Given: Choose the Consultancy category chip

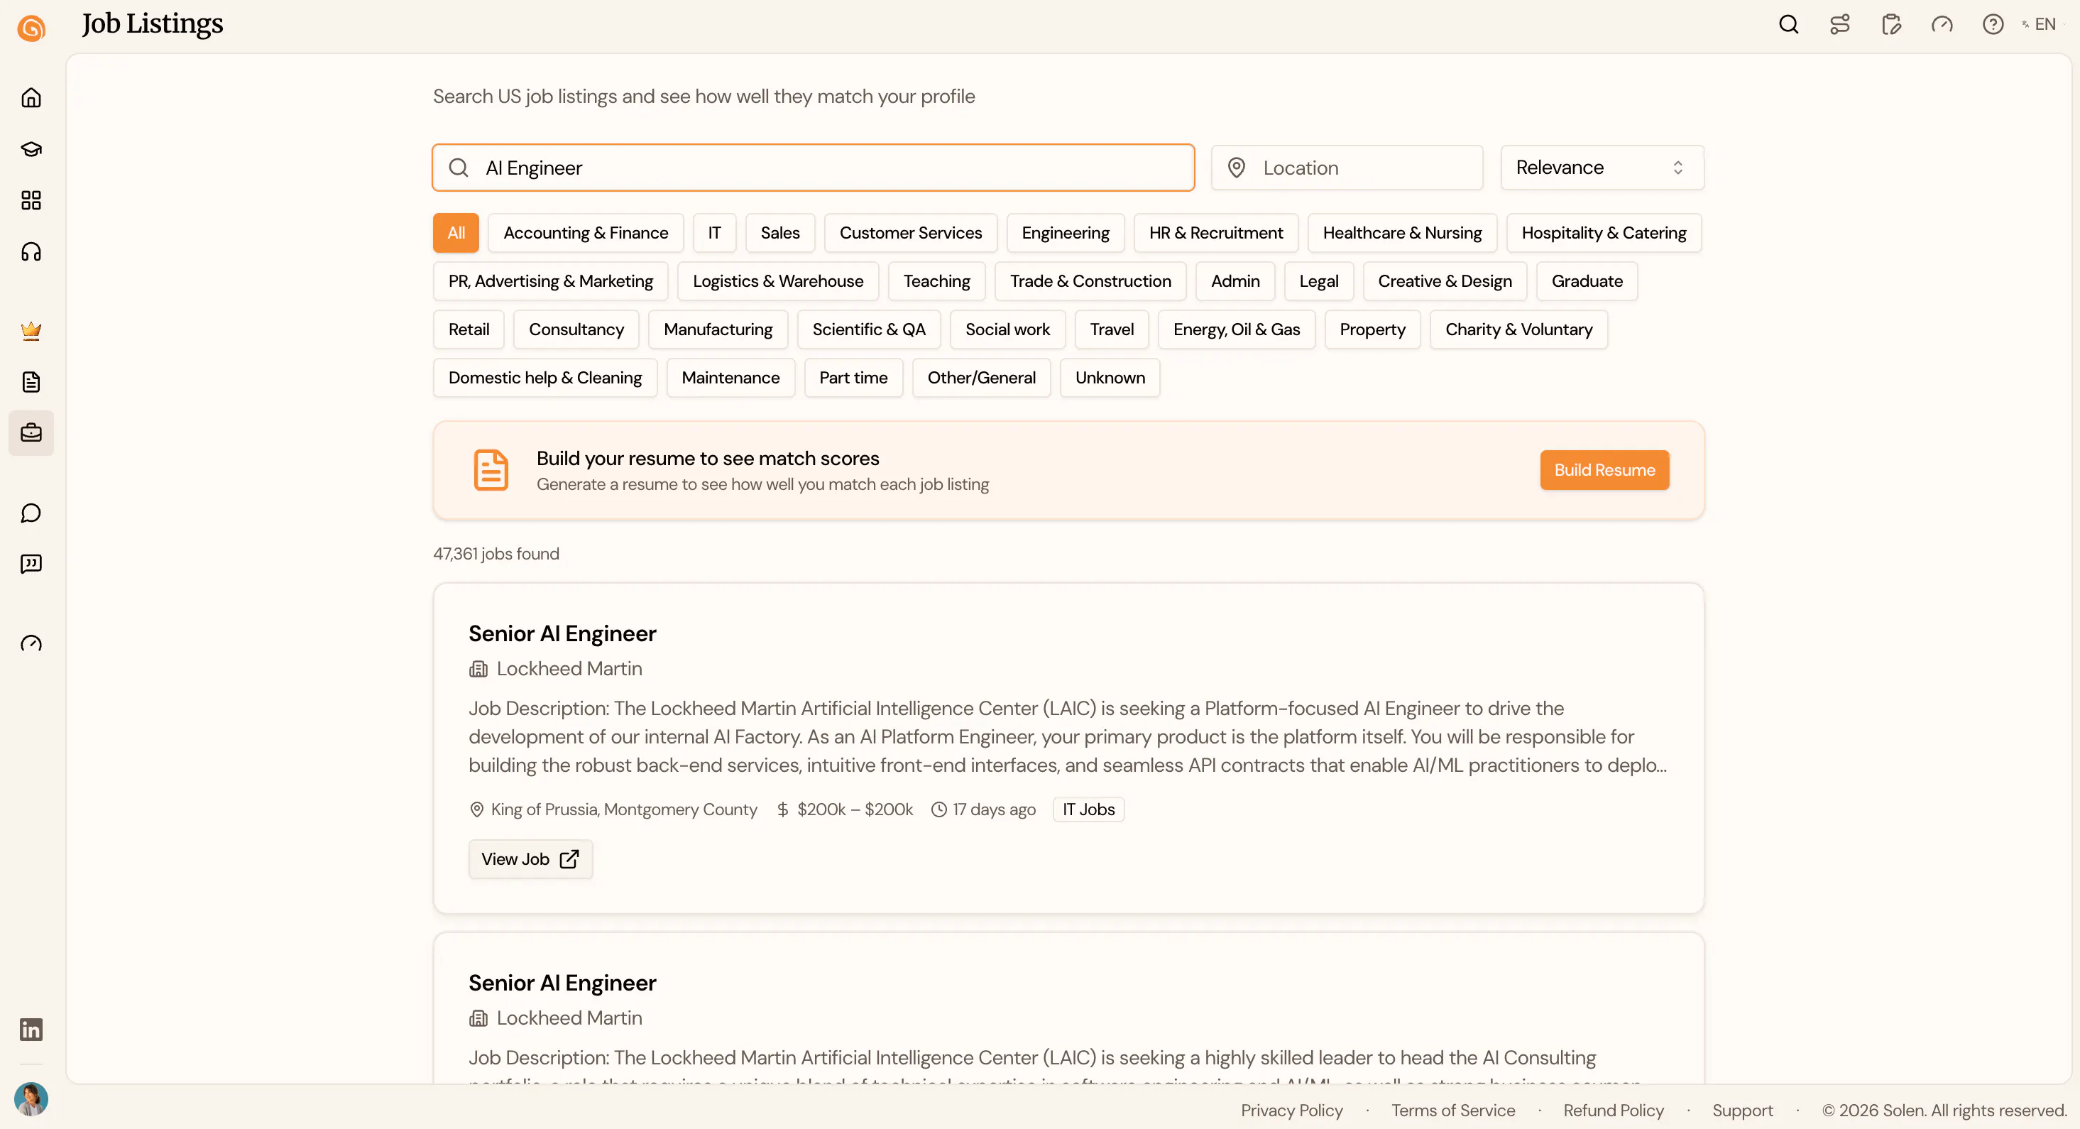Looking at the screenshot, I should (576, 329).
